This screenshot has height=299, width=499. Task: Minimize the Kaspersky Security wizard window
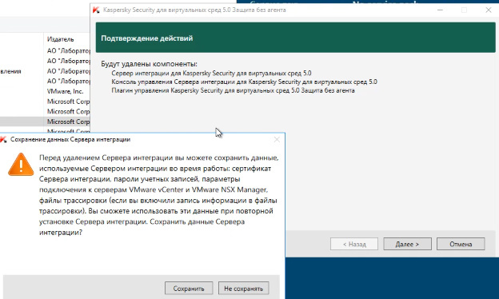point(440,10)
